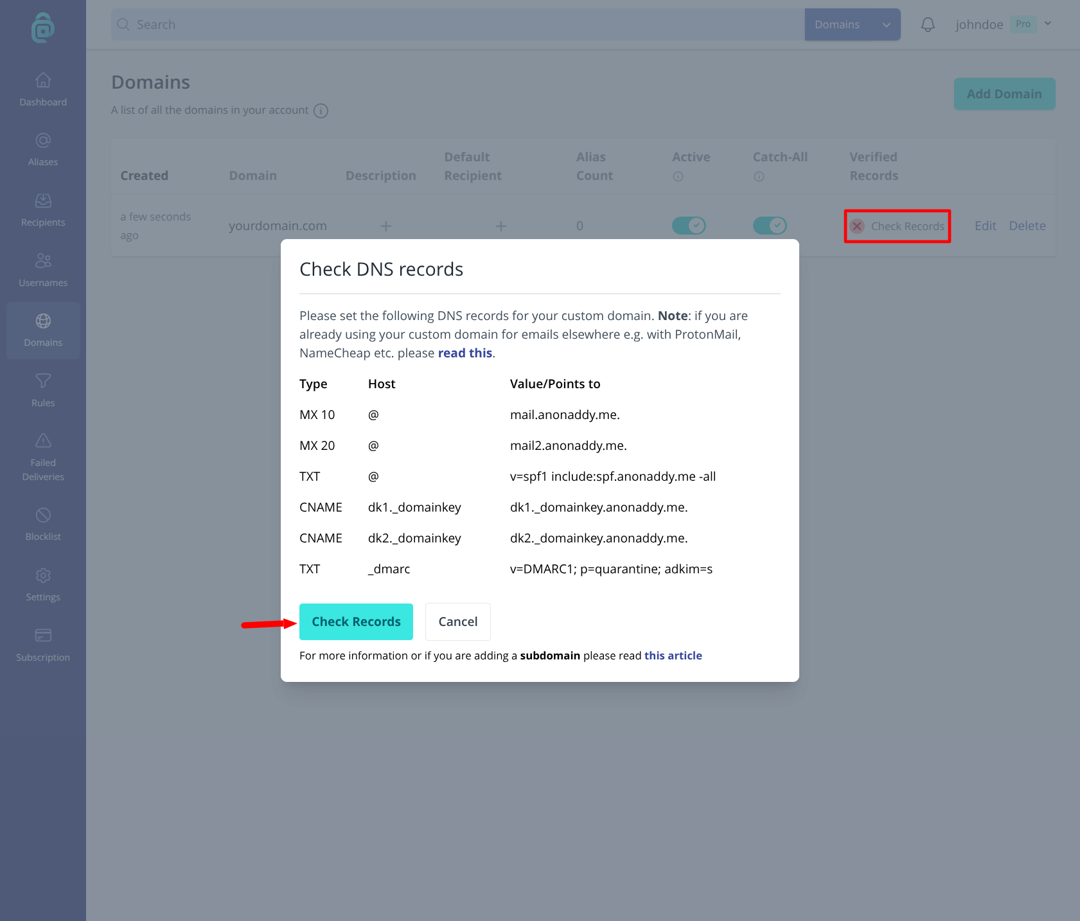
Task: Select the dk2._domainkey host entry
Action: [414, 538]
